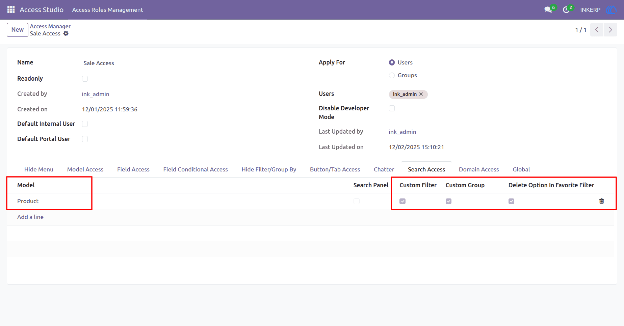Go to the next record arrow
The width and height of the screenshot is (624, 326).
[x=610, y=30]
